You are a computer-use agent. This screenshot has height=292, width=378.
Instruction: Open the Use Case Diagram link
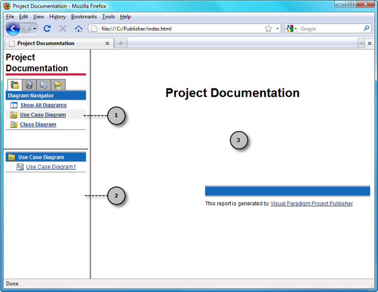(43, 115)
